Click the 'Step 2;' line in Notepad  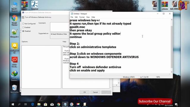tap(75, 44)
